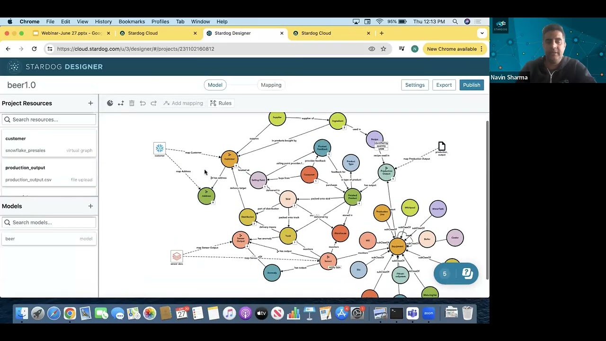Image resolution: width=606 pixels, height=341 pixels.
Task: Select the Ingredient class node
Action: [x=338, y=121]
